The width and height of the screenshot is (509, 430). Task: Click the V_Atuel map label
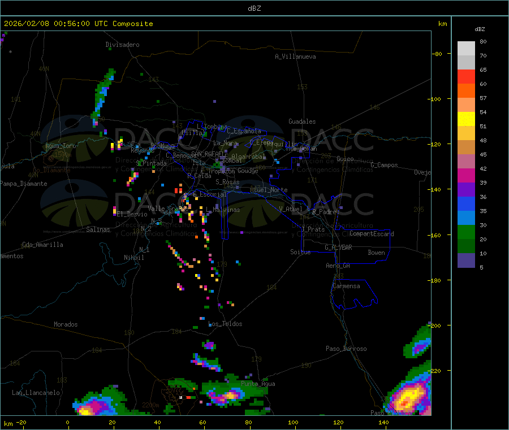291,209
